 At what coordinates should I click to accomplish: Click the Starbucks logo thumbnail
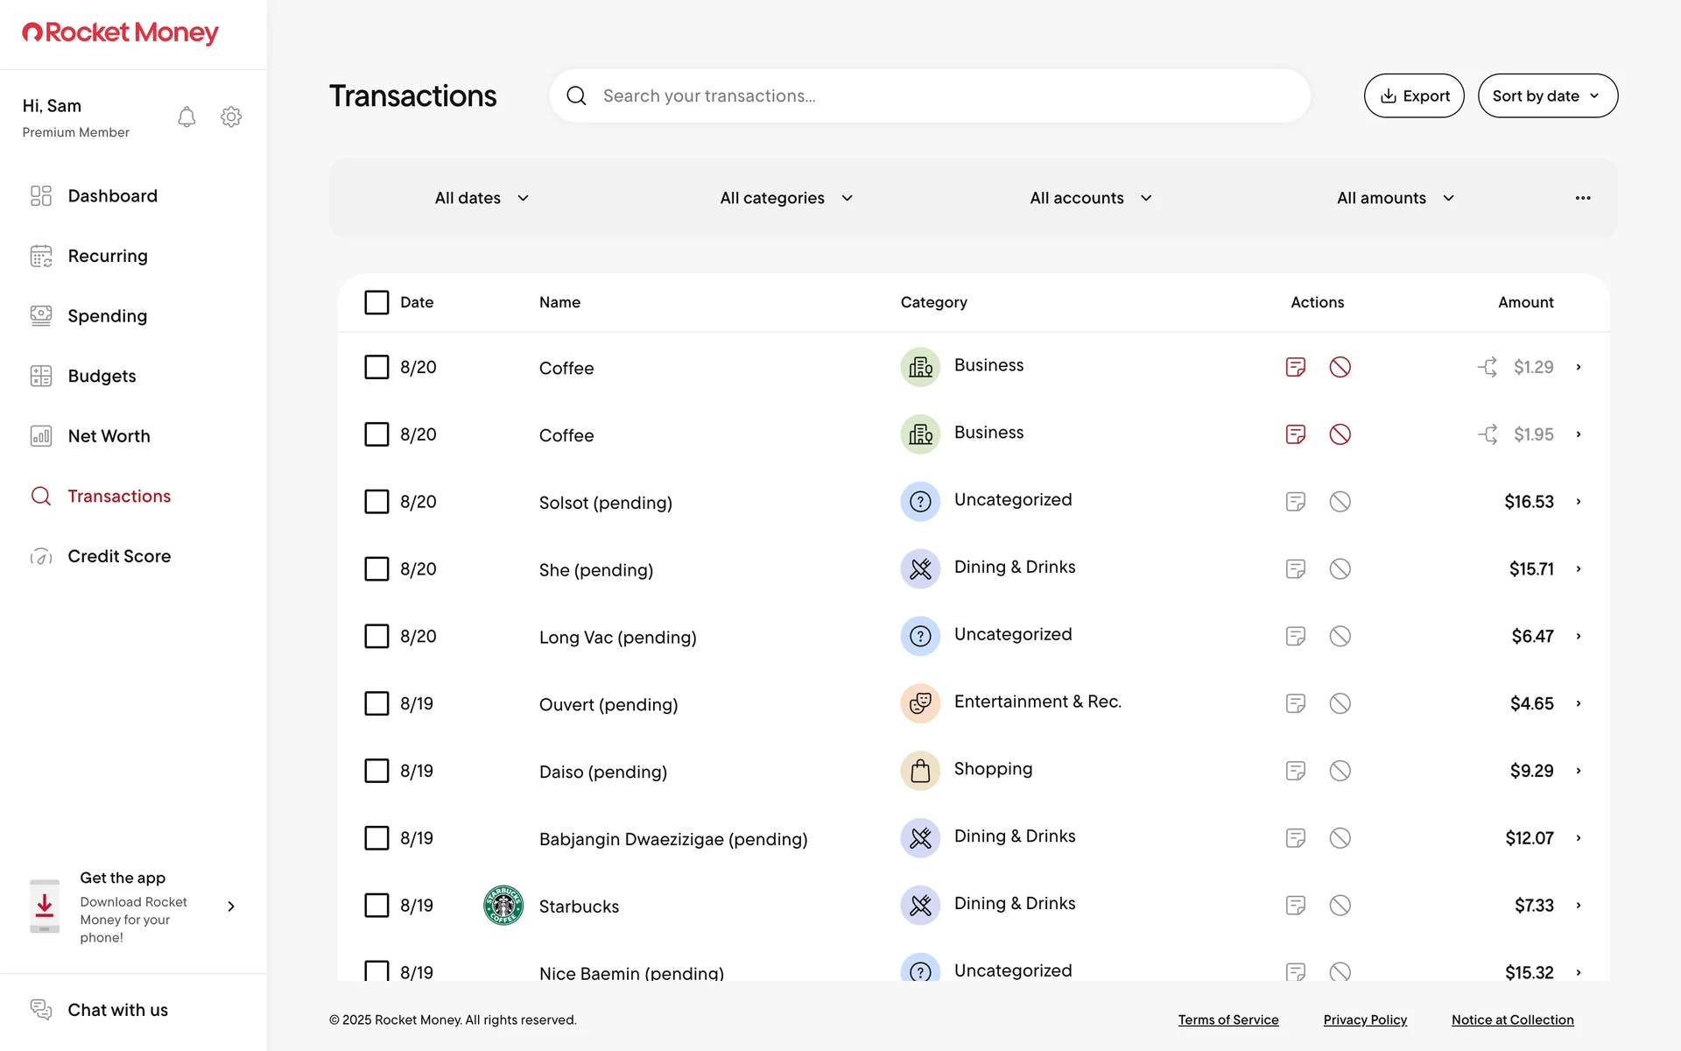[x=503, y=906]
